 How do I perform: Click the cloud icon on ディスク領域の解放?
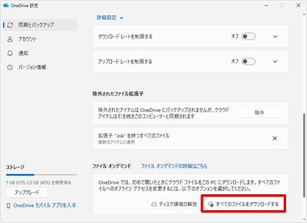154,204
